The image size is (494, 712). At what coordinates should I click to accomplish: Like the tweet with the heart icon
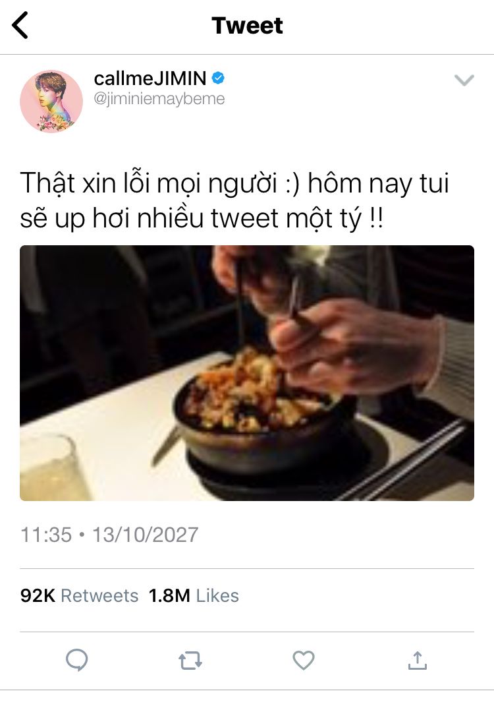[304, 660]
